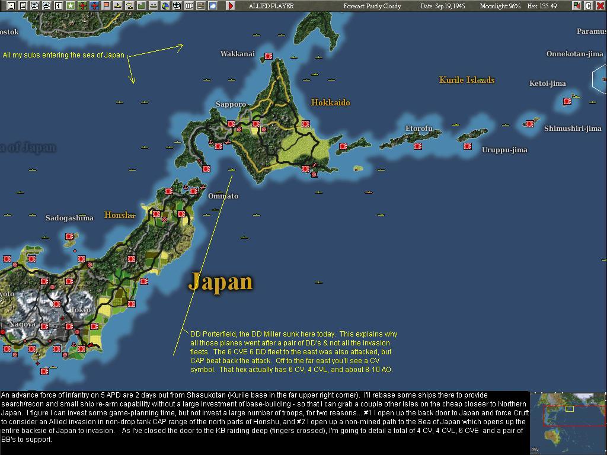Viewport: 607px width, 455px height.
Task: Click the crosshair target window icon
Action: 177,6
